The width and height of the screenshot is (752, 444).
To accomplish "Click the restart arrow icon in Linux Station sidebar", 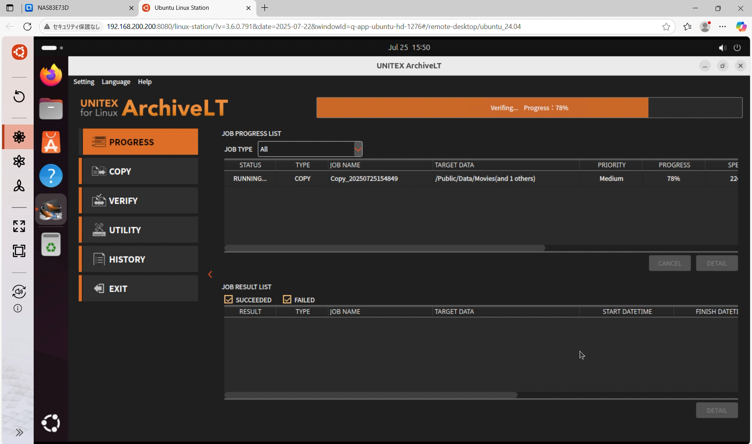I will [19, 96].
